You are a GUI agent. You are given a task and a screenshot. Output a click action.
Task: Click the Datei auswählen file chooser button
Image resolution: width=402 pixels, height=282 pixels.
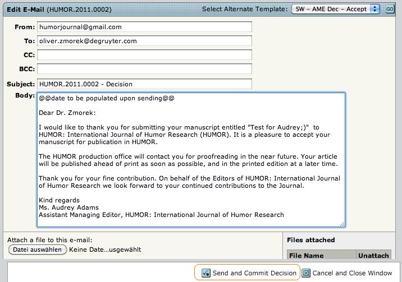(38, 249)
